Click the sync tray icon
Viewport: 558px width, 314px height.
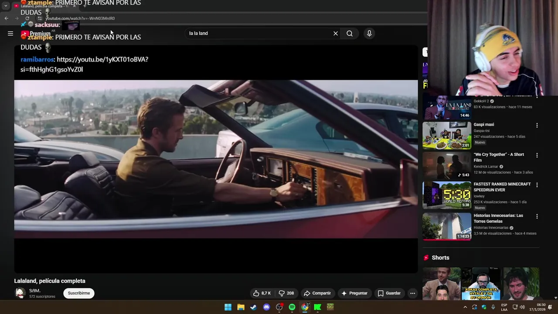475,307
